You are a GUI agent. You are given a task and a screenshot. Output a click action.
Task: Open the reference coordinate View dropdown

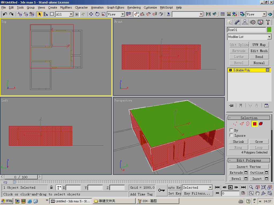click(123, 14)
